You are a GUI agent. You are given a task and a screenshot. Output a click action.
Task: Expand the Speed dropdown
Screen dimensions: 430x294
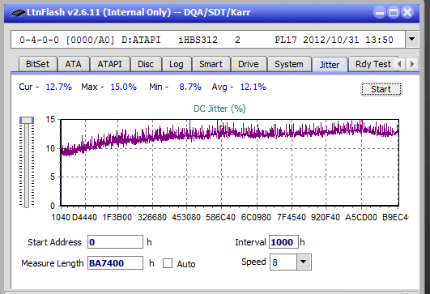coord(304,262)
